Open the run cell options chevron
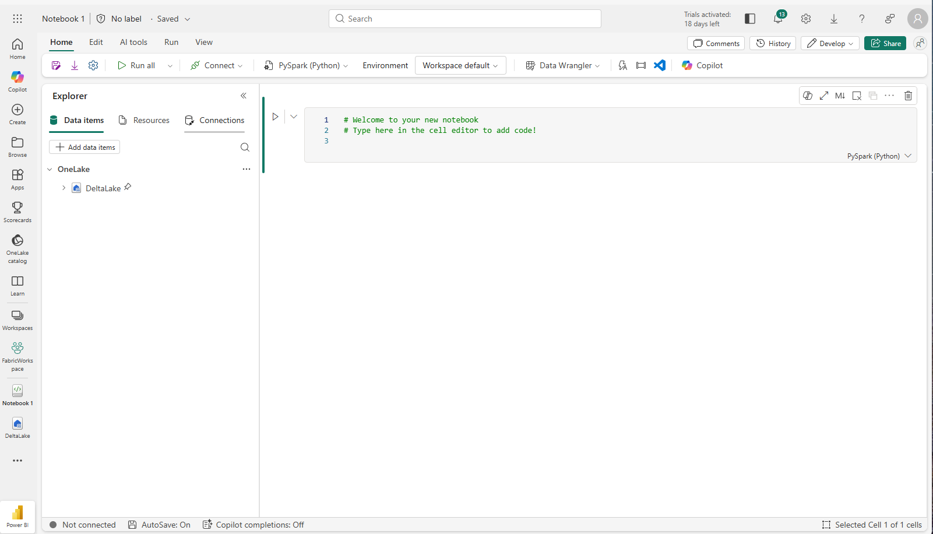This screenshot has width=933, height=534. [x=294, y=117]
